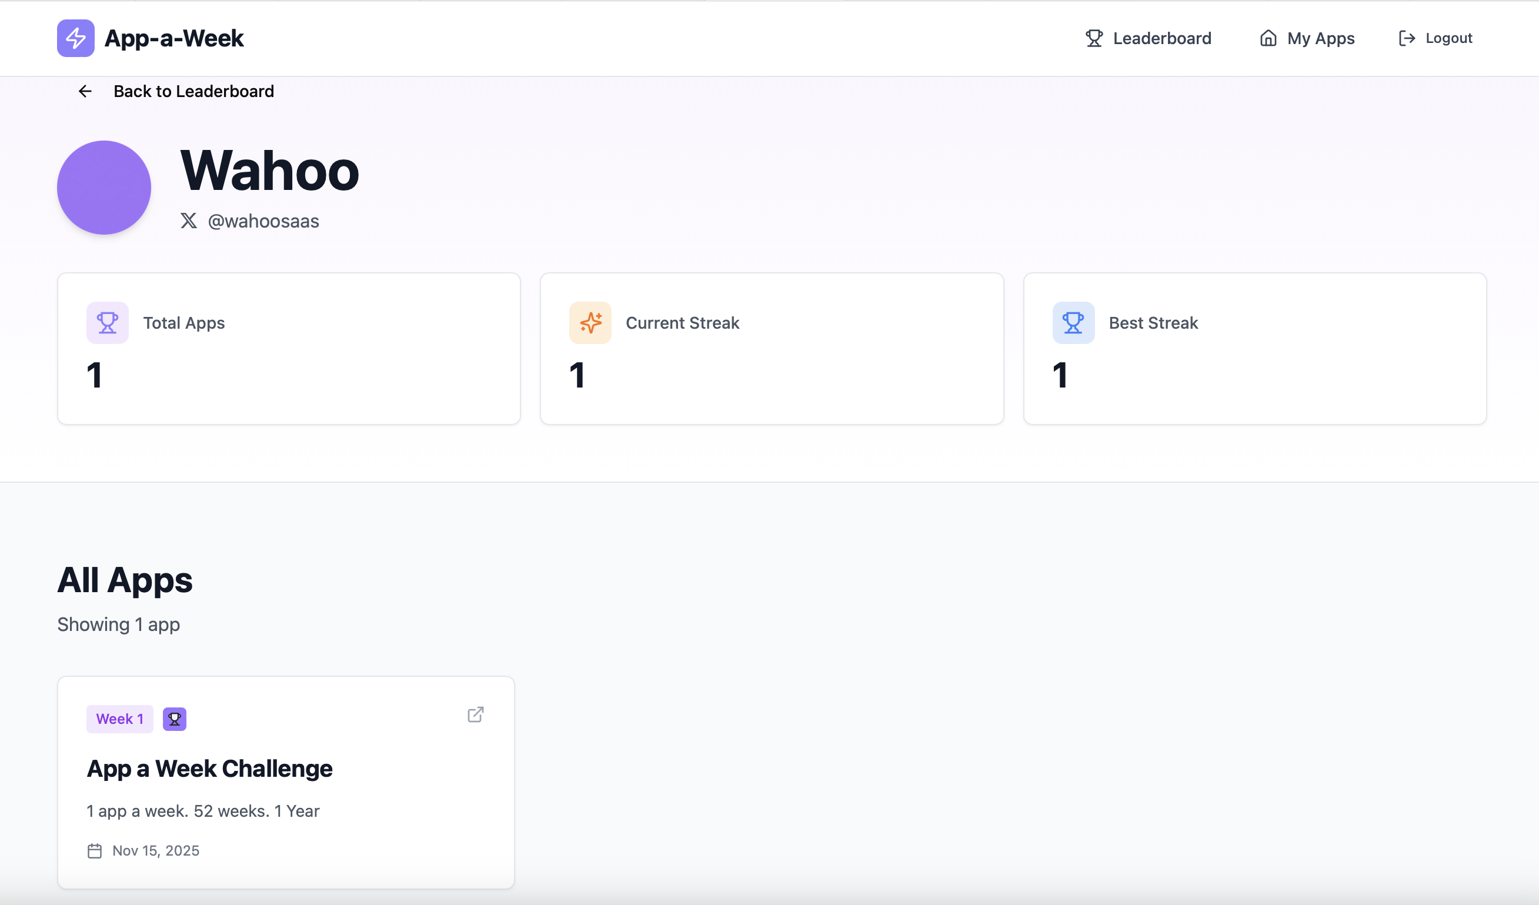The height and width of the screenshot is (905, 1539).
Task: Click the App-a-Week brand title
Action: coord(174,38)
